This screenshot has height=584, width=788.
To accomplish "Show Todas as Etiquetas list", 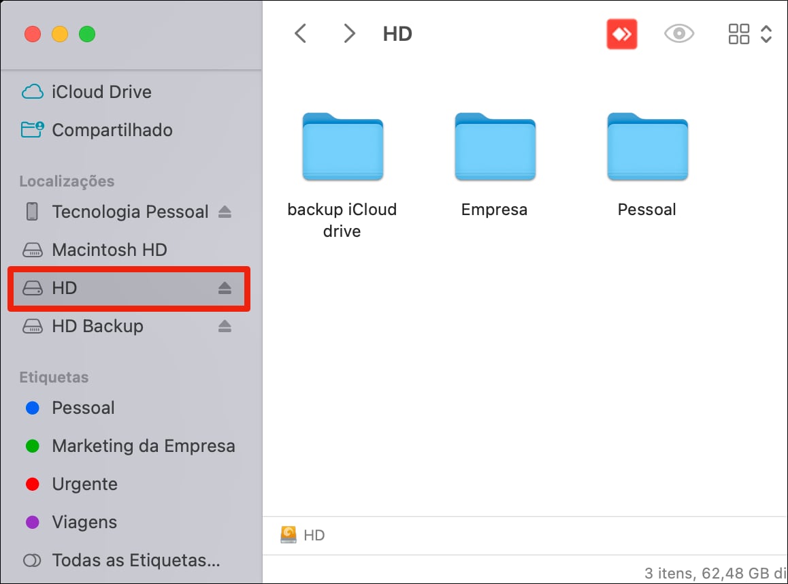I will (x=135, y=560).
